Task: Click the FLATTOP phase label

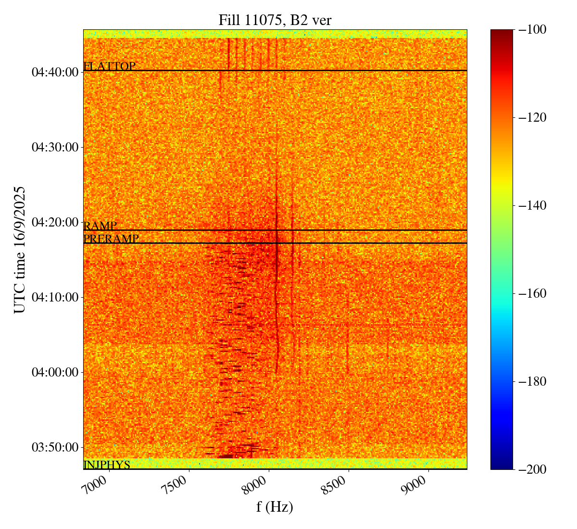Action: point(109,66)
